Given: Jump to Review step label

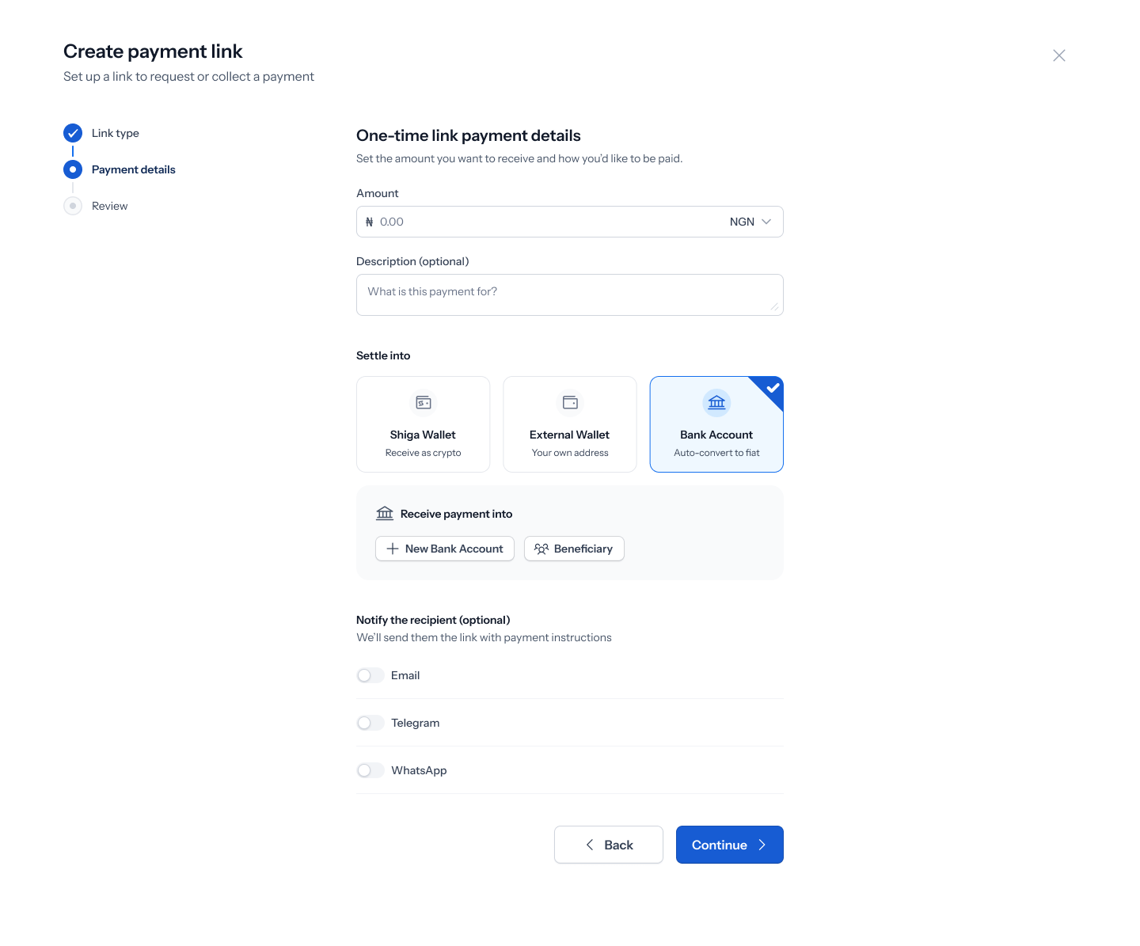Looking at the screenshot, I should click(110, 206).
